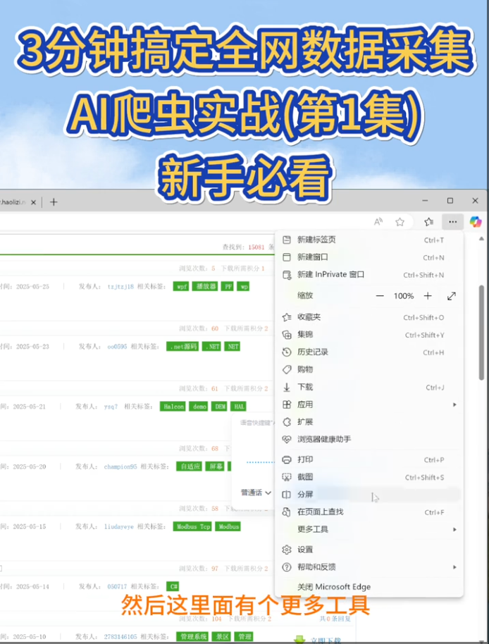Image resolution: width=489 pixels, height=644 pixels.
Task: Click the 15081 result count text
Action: [x=256, y=247]
